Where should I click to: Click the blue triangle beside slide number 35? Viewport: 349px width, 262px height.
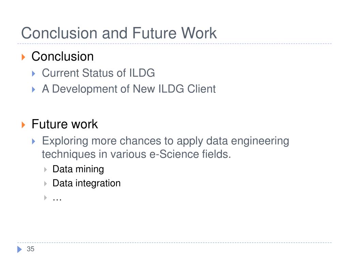point(19,249)
